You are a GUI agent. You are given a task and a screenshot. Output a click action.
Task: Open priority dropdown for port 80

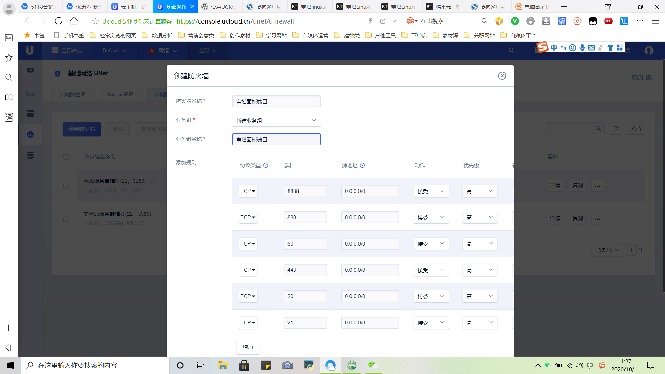point(480,244)
